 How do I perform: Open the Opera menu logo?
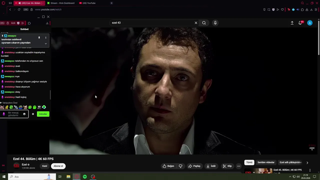point(3,3)
